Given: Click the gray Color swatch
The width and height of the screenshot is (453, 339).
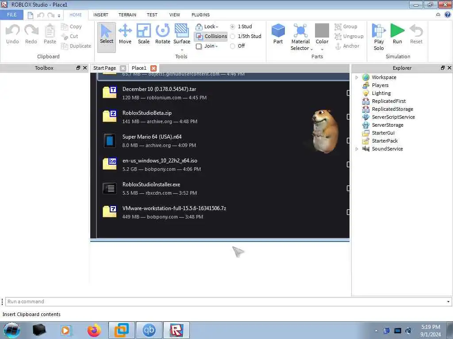Looking at the screenshot, I should 322,30.
